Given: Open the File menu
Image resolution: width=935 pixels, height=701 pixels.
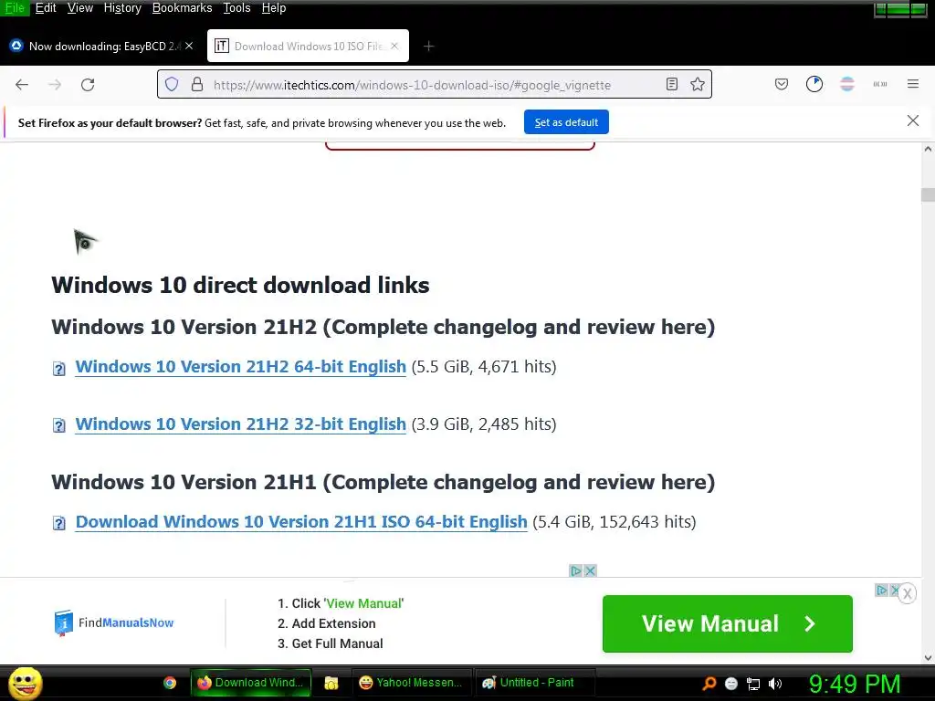Looking at the screenshot, I should [15, 7].
